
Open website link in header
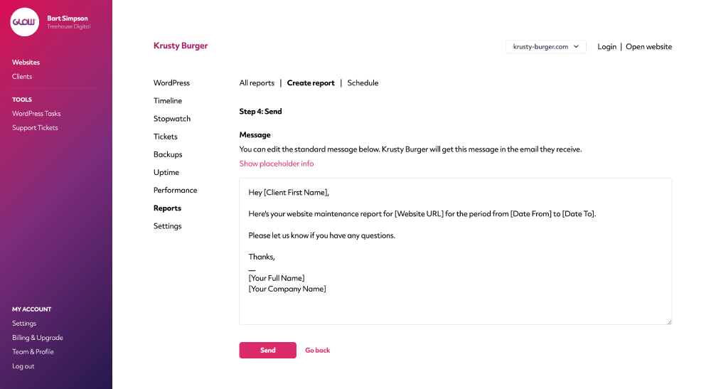(x=649, y=47)
